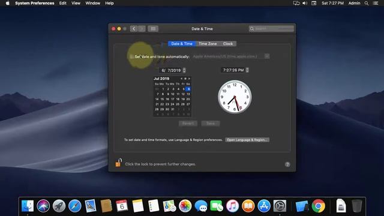Open iTunes music note icon in dock

[232, 206]
